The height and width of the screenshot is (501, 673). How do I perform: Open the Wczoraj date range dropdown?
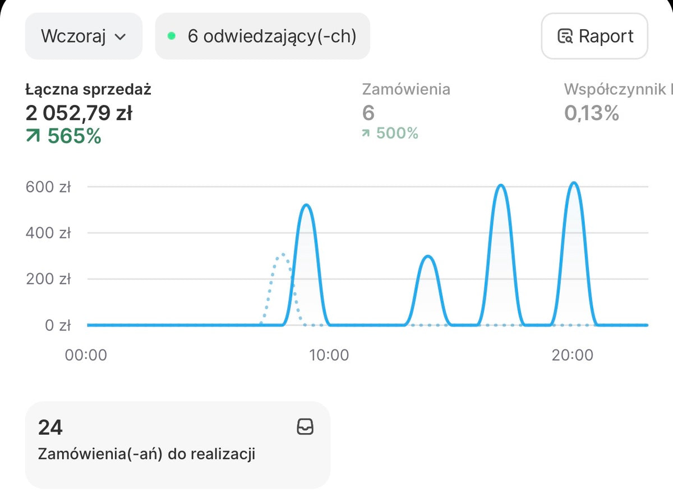coord(84,36)
